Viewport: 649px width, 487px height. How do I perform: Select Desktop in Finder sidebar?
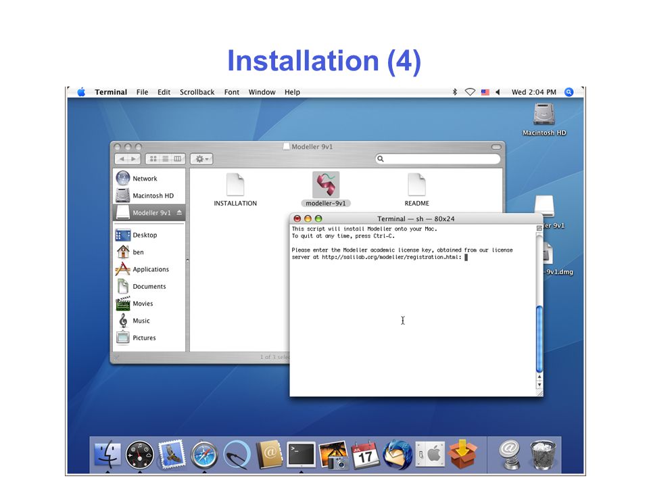(149, 235)
